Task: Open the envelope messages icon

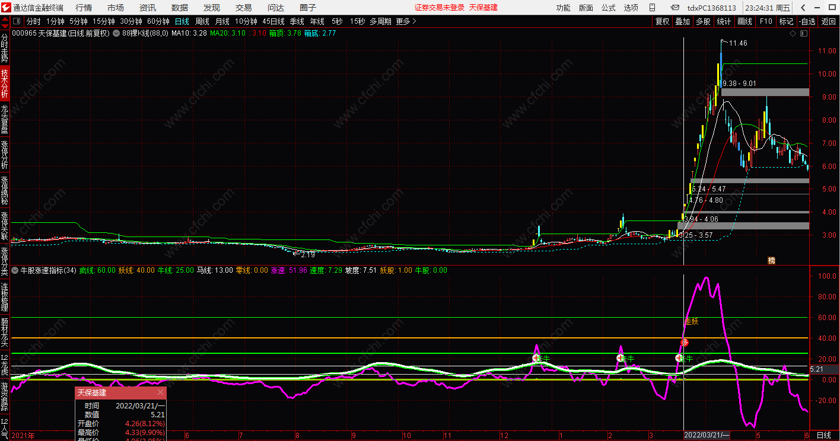Action: tap(675, 8)
